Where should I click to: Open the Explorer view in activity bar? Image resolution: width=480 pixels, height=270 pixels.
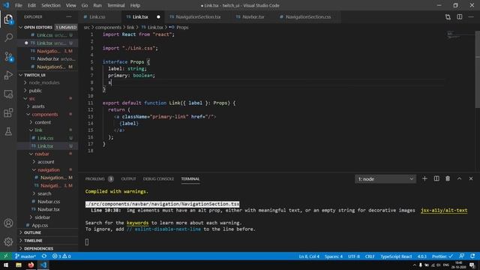click(8, 19)
